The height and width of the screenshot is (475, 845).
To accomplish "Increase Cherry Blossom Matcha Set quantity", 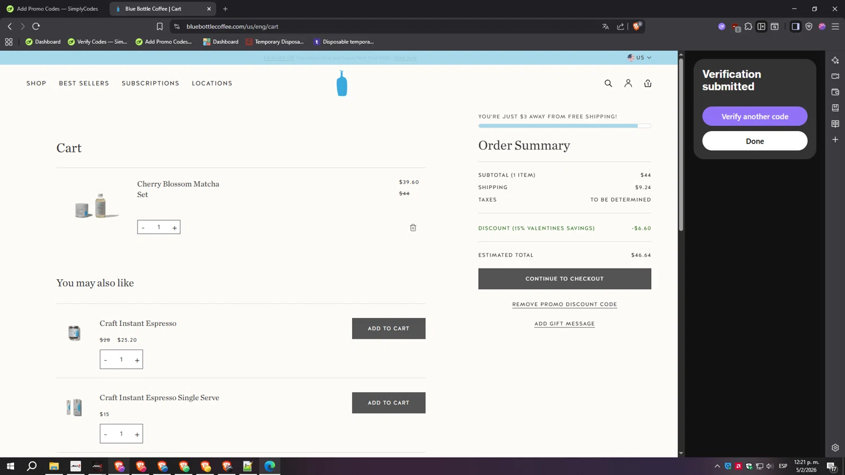I will point(175,227).
